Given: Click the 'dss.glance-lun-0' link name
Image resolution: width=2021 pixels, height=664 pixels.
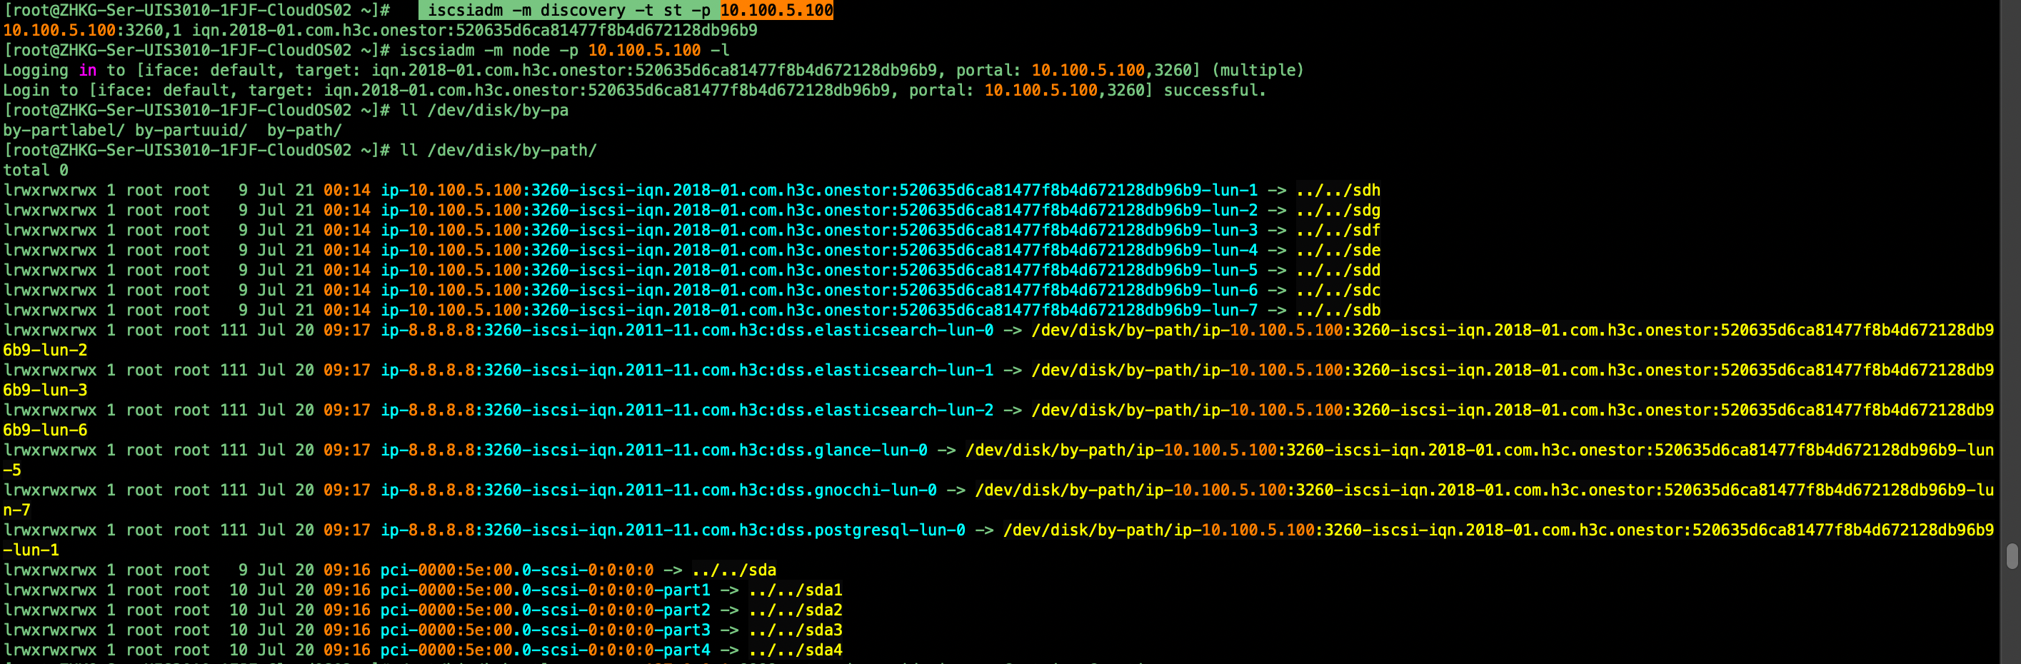Looking at the screenshot, I should (654, 450).
